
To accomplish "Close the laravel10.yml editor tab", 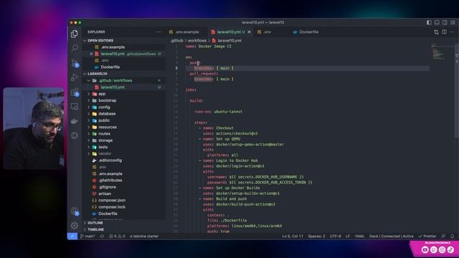I will tap(249, 32).
